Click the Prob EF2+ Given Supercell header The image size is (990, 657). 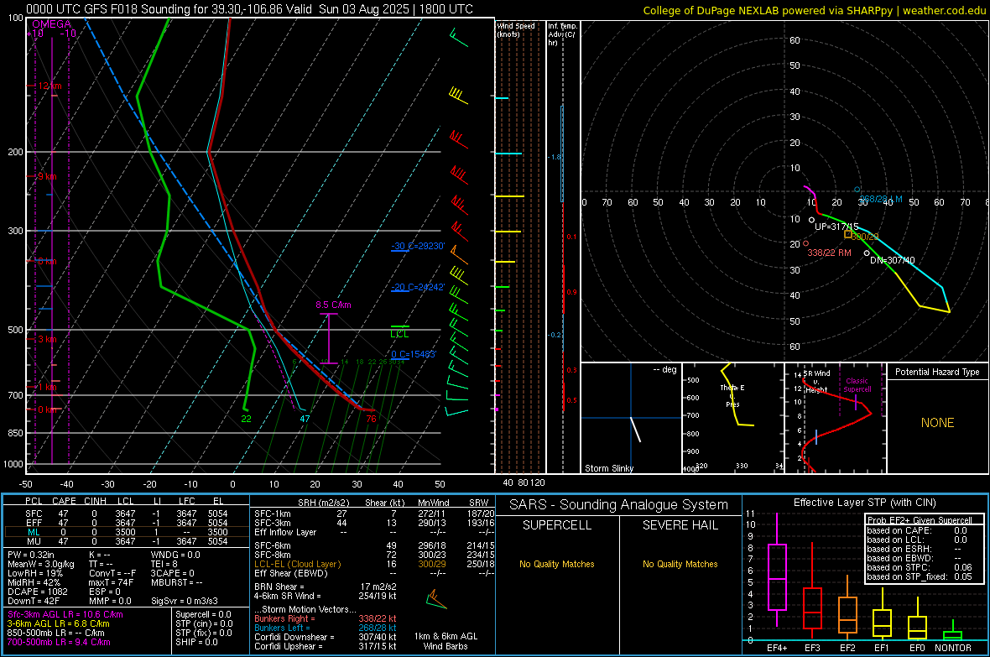[x=920, y=520]
